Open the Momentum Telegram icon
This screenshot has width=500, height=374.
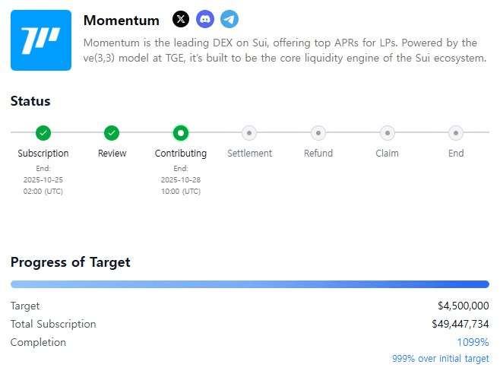pos(229,20)
